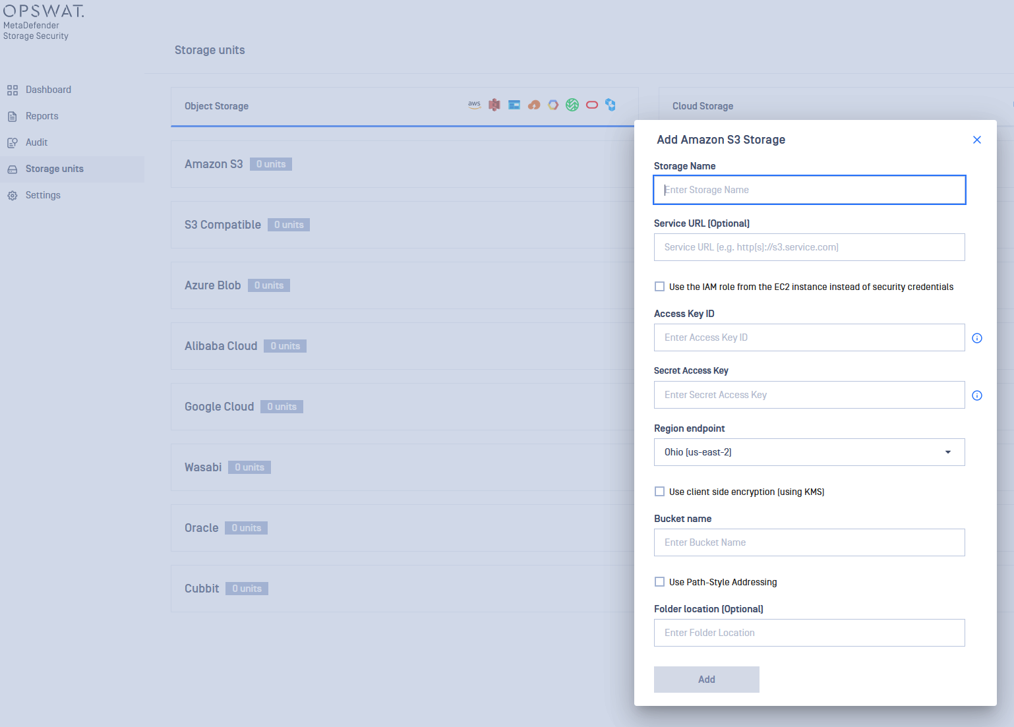The height and width of the screenshot is (727, 1014).
Task: Click the Bucket name input field
Action: (810, 542)
